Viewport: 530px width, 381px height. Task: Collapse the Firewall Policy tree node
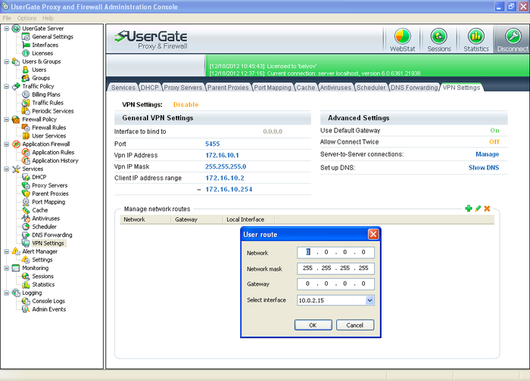tap(6, 119)
